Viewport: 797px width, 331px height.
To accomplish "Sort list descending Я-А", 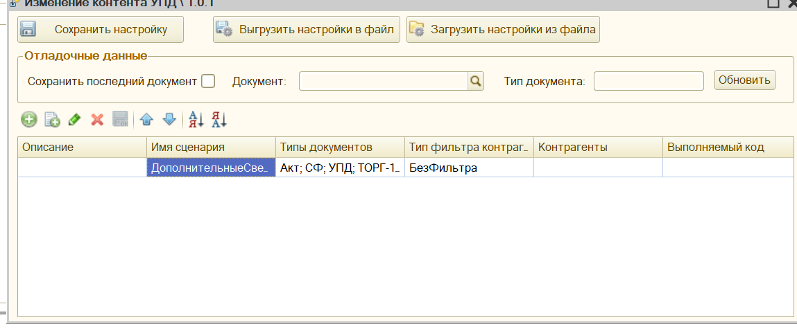I will coord(219,120).
